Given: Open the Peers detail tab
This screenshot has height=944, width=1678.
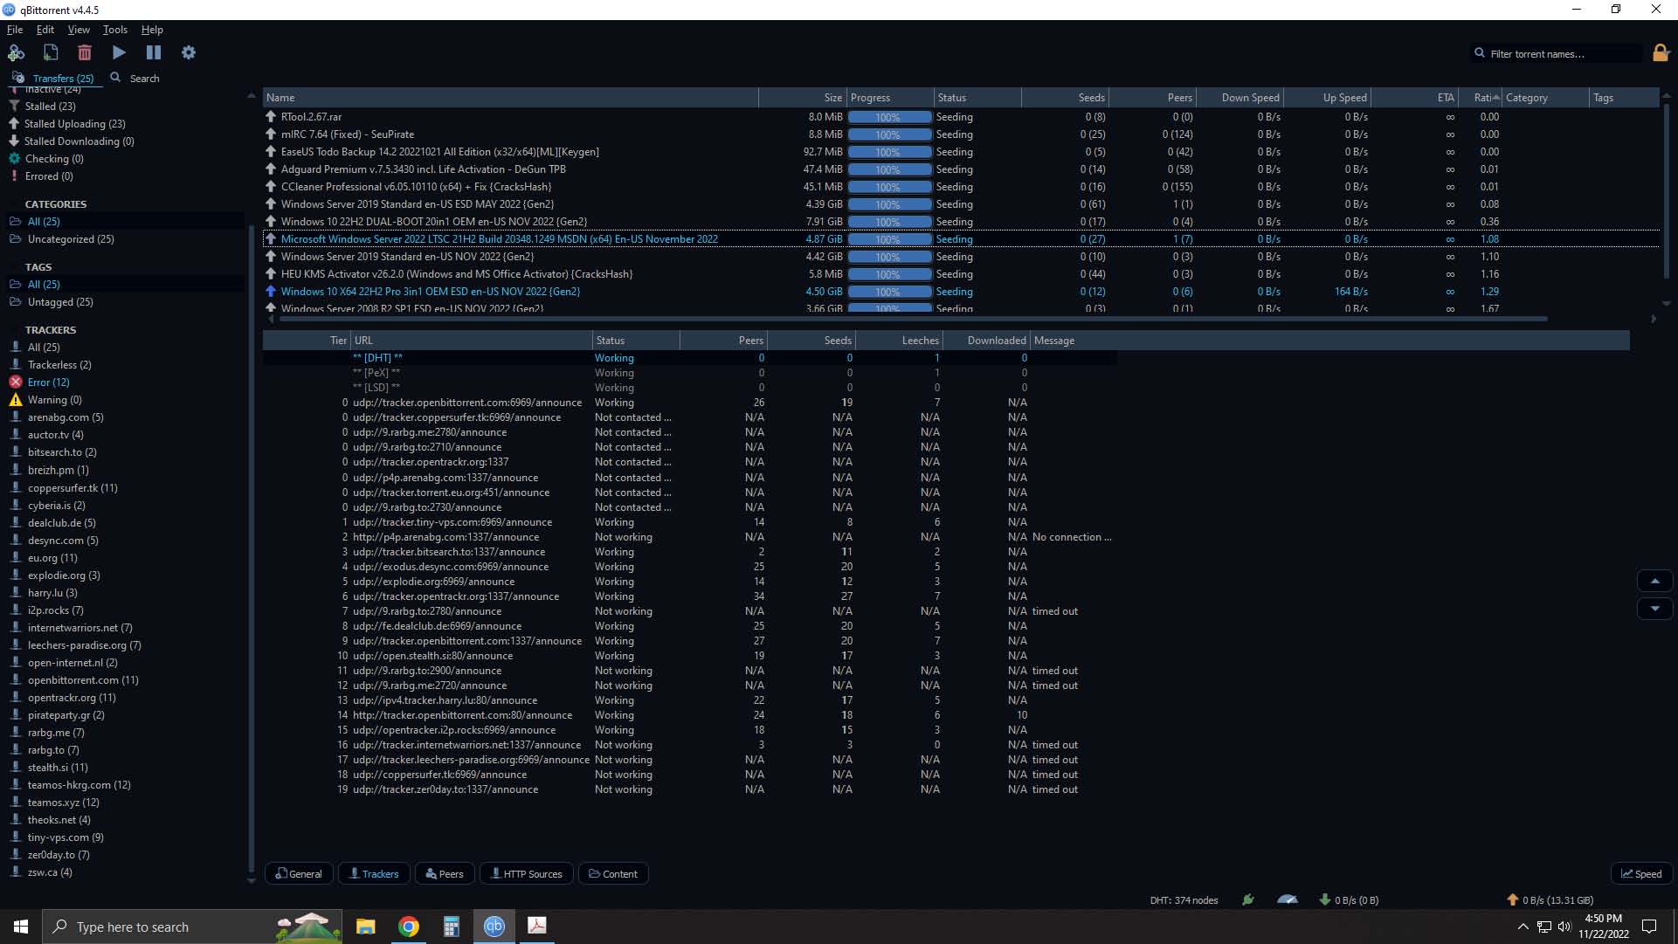Looking at the screenshot, I should [x=444, y=874].
